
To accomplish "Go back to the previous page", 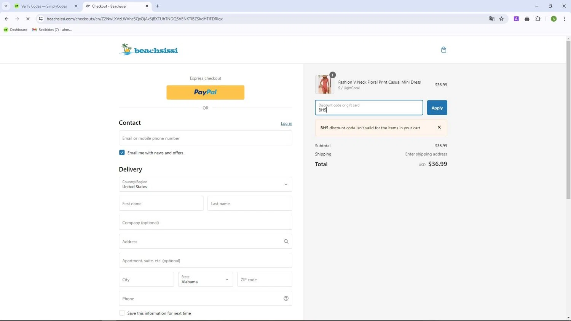I will tap(6, 19).
